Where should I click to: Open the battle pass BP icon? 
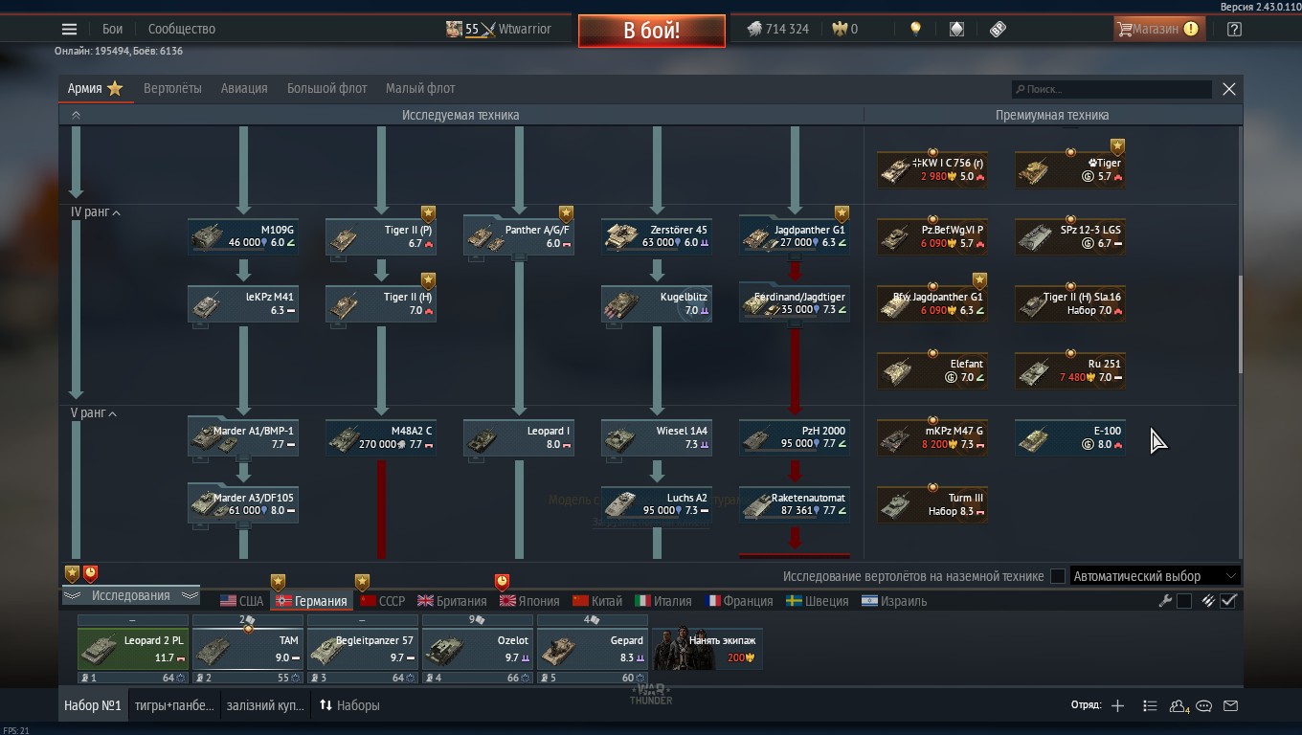(998, 29)
